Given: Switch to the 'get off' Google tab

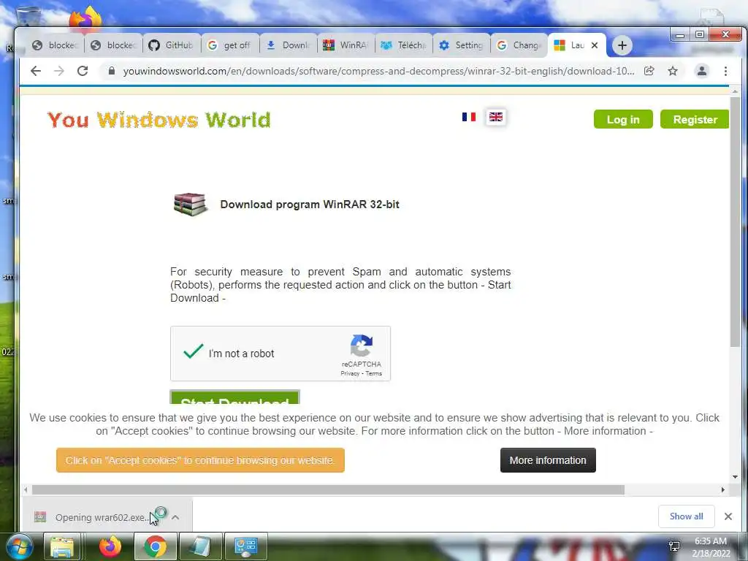Looking at the screenshot, I should 230,45.
